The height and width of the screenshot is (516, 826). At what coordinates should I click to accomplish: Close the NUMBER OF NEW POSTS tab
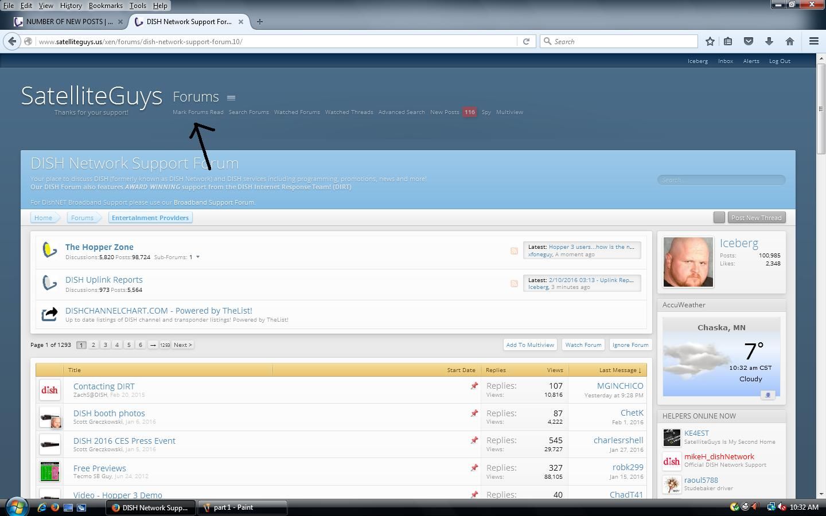click(120, 22)
